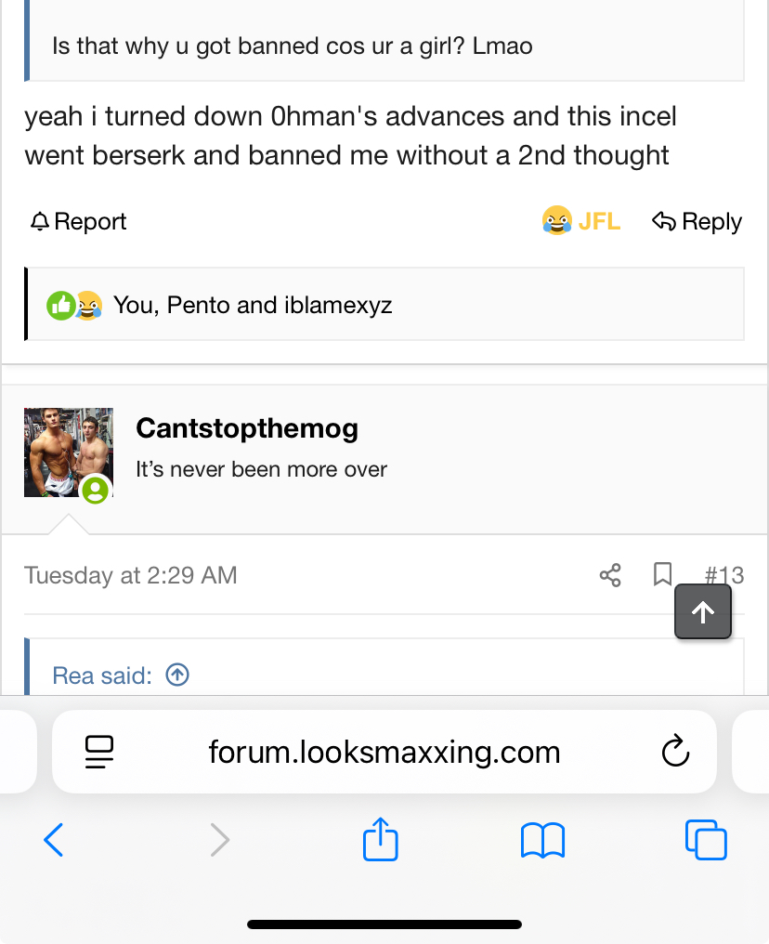
Task: Open Safari page format menu icon
Action: (98, 752)
